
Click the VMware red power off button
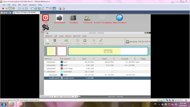tap(3, 9)
